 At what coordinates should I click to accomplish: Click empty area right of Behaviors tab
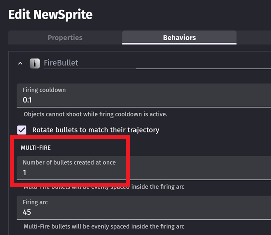(x=254, y=38)
